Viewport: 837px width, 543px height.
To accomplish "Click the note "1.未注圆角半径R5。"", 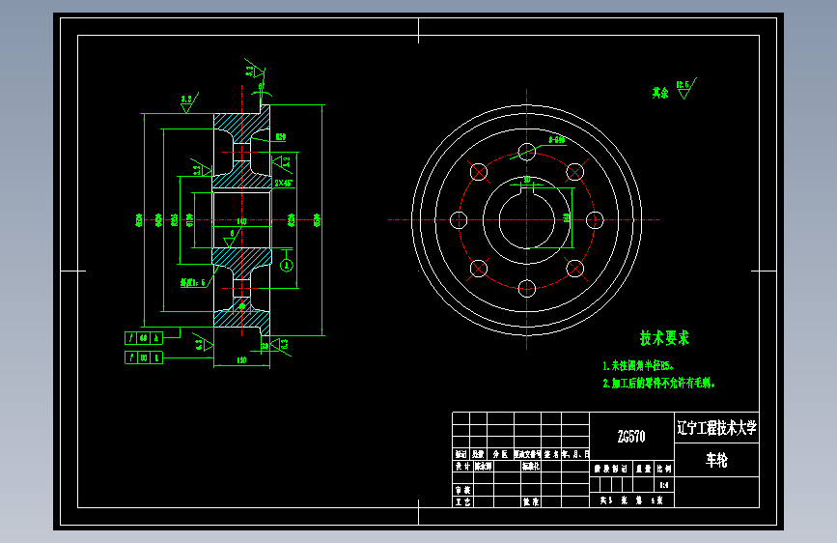I will pos(638,366).
